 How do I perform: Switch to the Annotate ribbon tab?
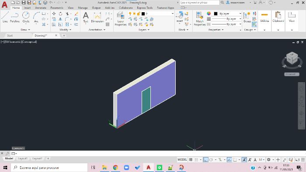(x=41, y=8)
